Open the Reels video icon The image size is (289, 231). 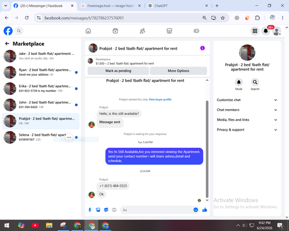[115, 31]
